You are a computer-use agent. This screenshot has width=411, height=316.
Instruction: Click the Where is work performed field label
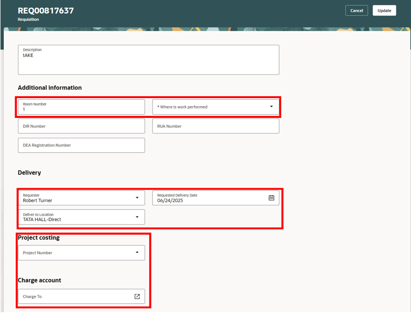click(x=183, y=107)
